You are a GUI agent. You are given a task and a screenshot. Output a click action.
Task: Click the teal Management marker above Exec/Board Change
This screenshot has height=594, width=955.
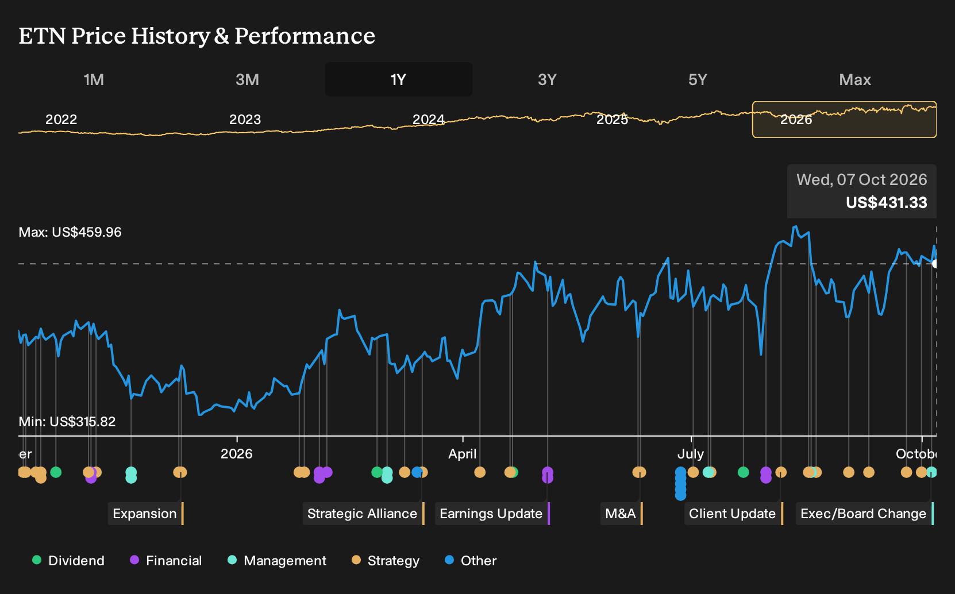[931, 472]
